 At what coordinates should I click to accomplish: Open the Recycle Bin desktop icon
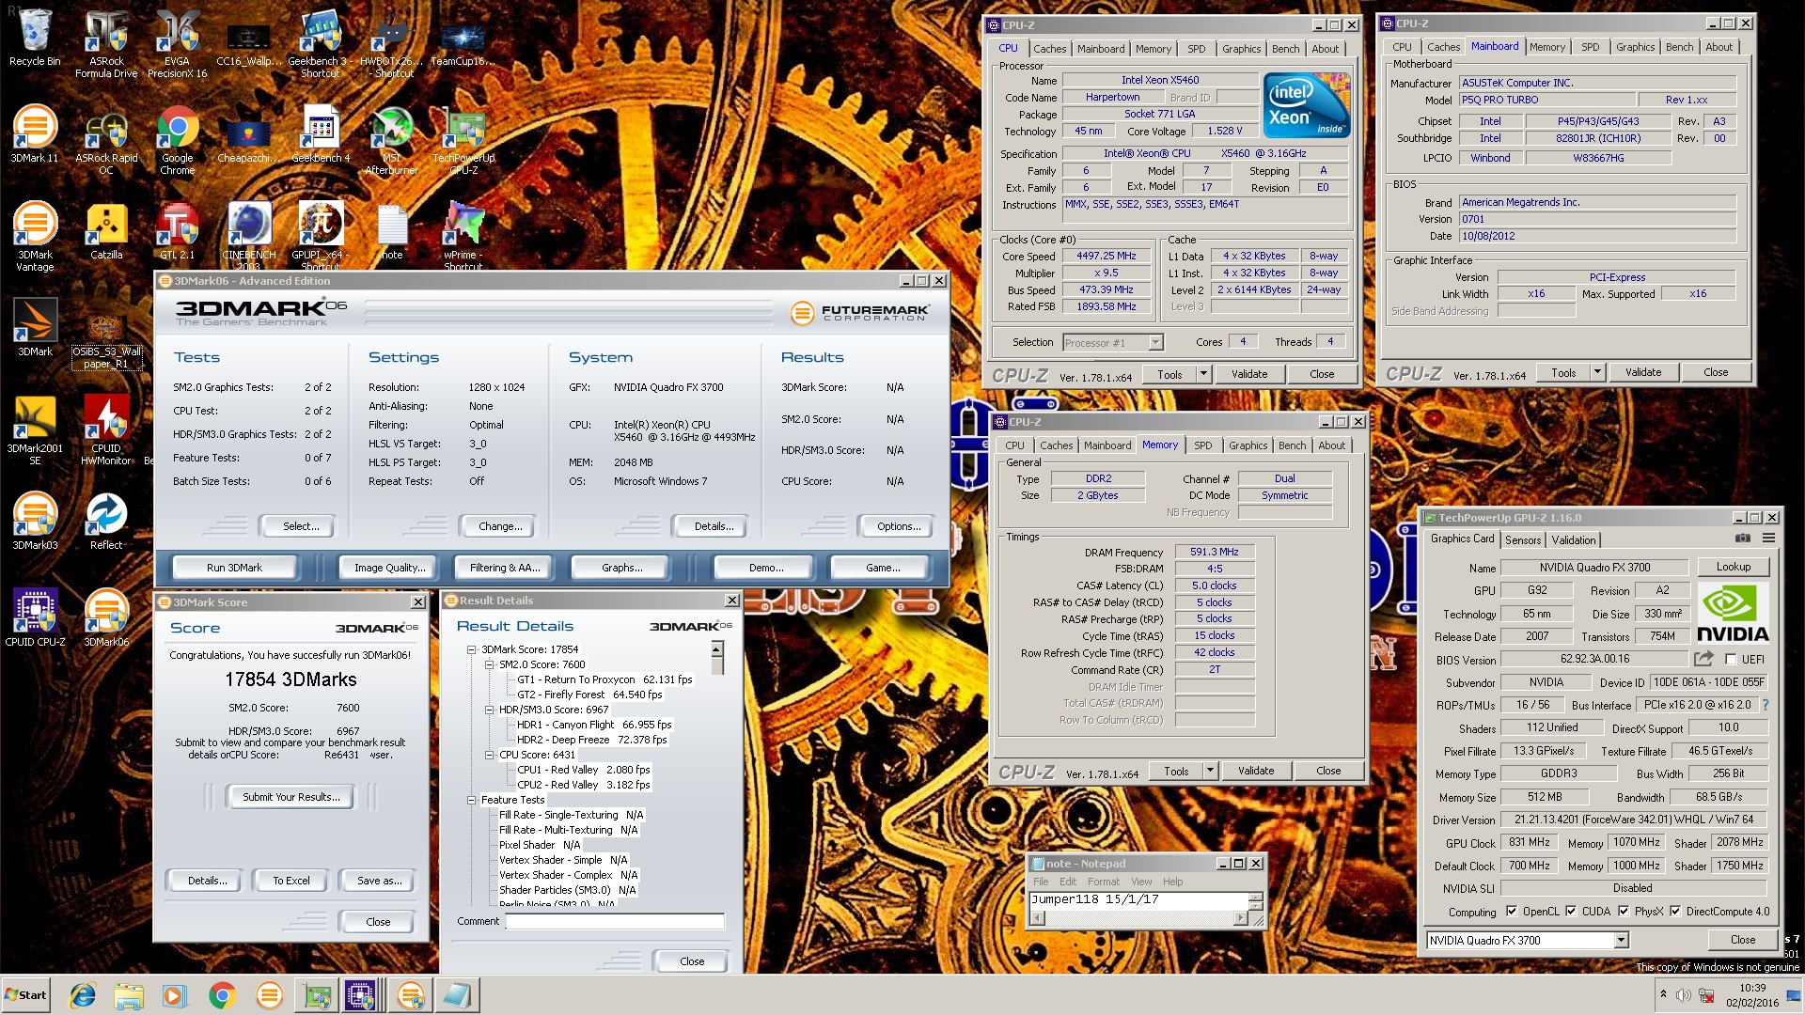point(35,39)
